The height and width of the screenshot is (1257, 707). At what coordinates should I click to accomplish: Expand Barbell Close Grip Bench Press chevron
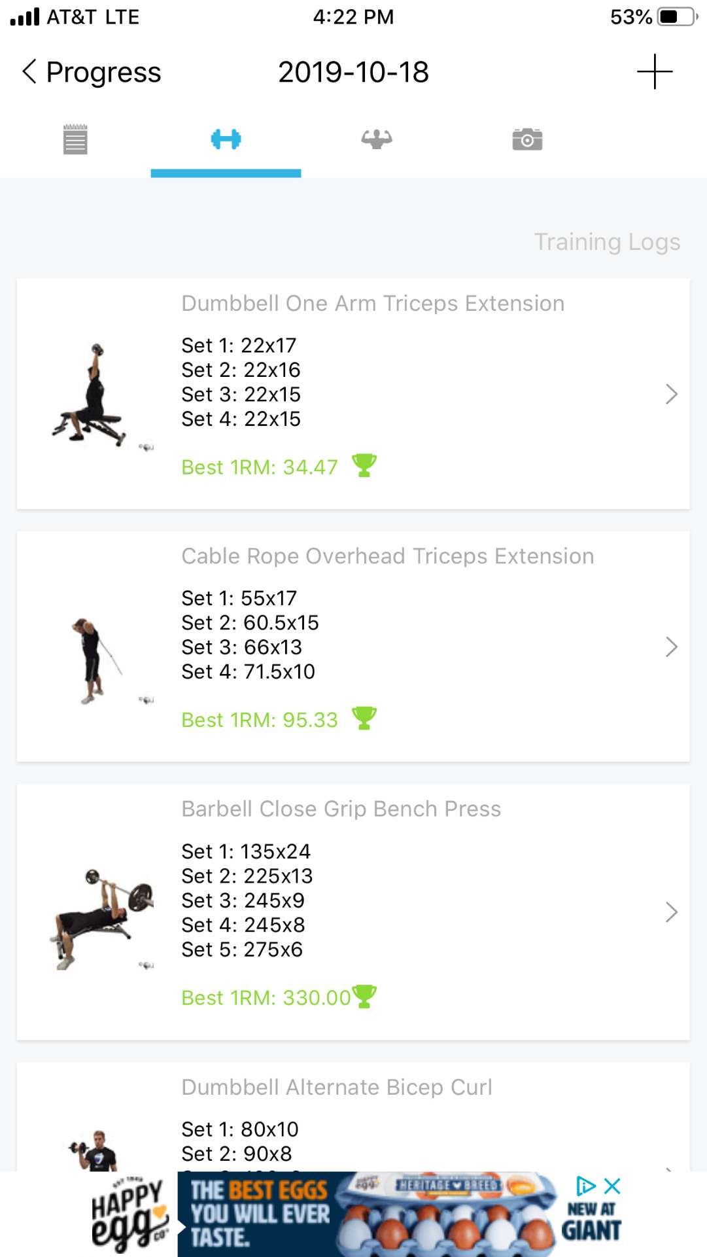click(x=671, y=912)
